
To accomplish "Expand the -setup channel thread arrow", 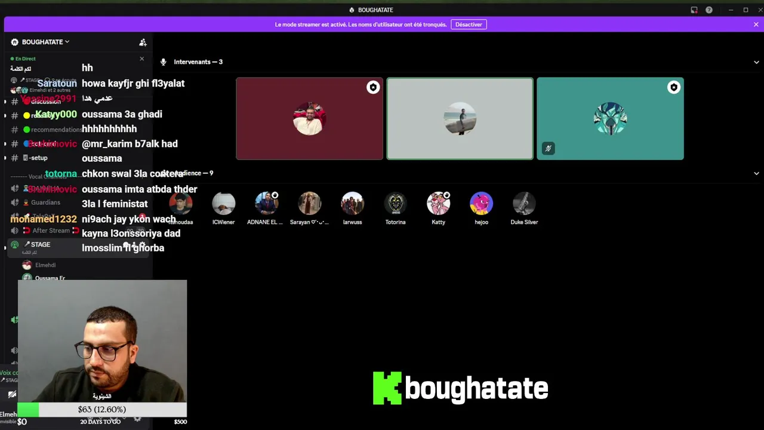I will [x=5, y=158].
